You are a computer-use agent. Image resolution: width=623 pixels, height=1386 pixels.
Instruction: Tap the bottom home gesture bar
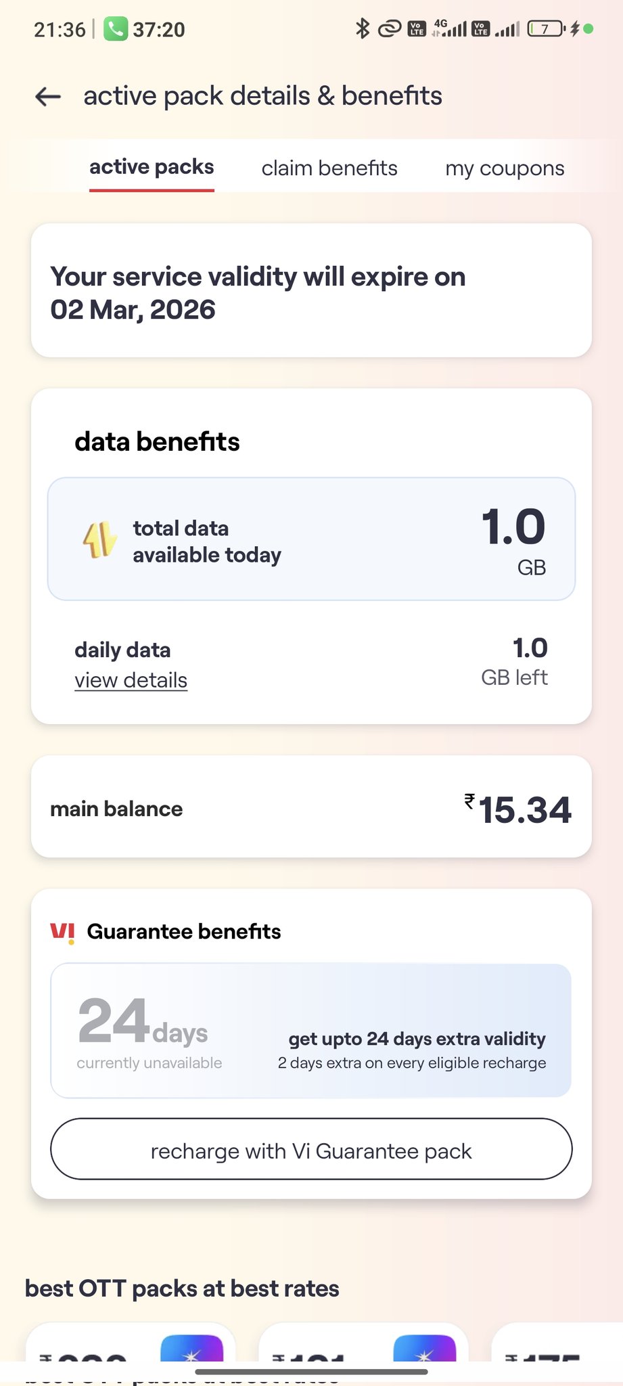[x=311, y=1372]
